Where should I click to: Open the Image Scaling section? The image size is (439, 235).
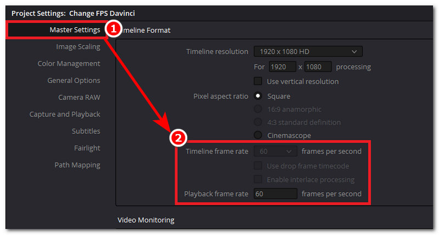[x=78, y=47]
